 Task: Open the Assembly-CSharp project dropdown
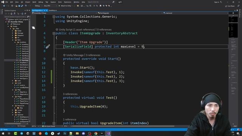64,13
